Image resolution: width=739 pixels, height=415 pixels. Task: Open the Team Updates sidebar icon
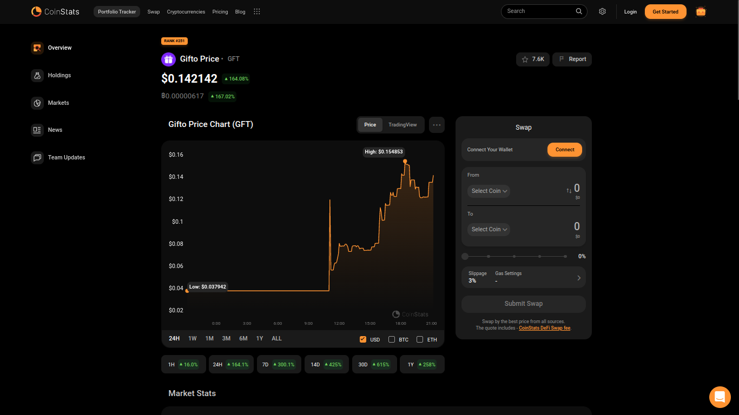tap(37, 158)
